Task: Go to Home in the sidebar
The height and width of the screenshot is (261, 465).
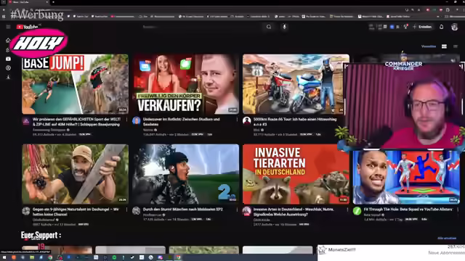Action: pos(8,41)
